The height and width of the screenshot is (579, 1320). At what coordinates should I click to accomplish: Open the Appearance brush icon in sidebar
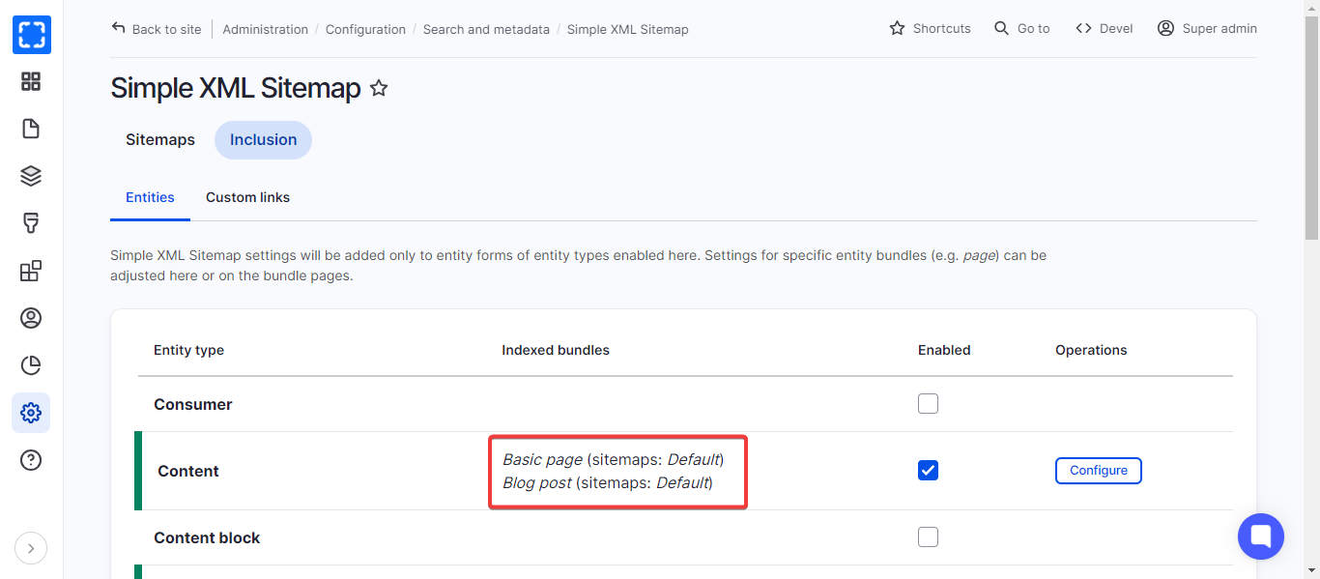[31, 223]
